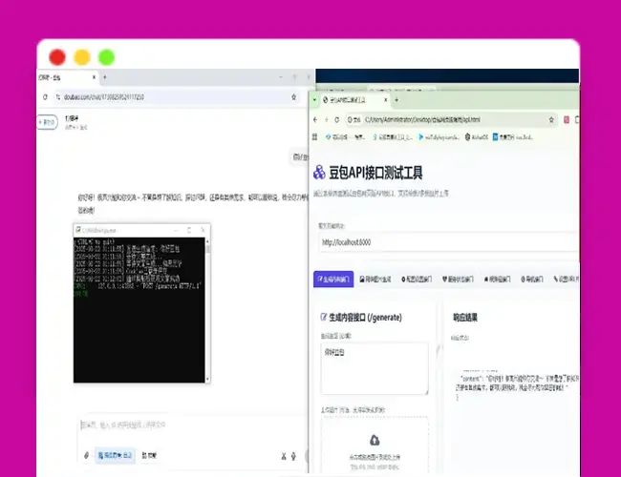This screenshot has height=477, width=621.
Task: Focus the doubao.com address bar
Action: (174, 97)
